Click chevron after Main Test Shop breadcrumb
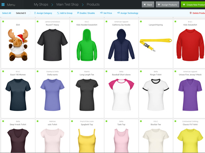This screenshot has width=205, height=153. coord(83,5)
